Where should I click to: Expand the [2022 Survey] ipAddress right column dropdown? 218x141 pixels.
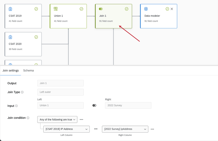tap(125, 129)
